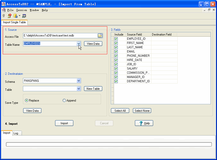Open the Help menu

pyautogui.click(x=45, y=10)
